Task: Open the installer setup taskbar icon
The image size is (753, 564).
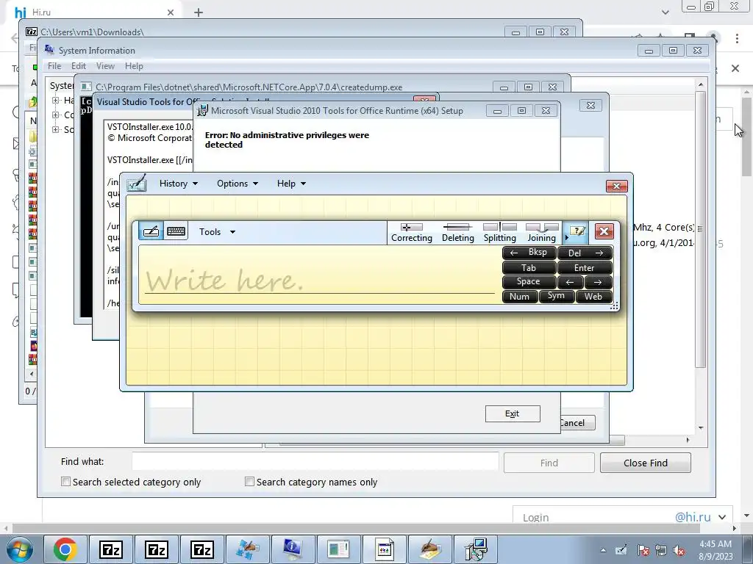Action: tap(476, 549)
